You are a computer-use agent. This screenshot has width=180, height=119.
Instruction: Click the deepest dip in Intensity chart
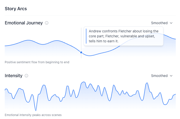point(36,110)
